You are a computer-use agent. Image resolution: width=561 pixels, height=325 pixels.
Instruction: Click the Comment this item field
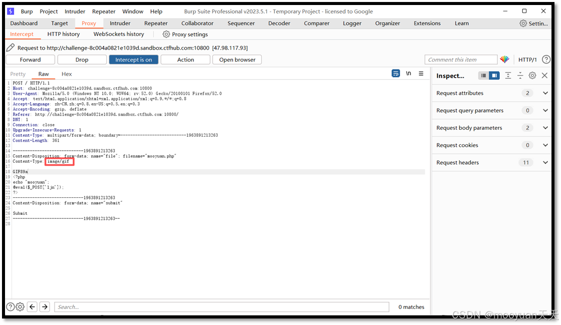[x=461, y=60]
